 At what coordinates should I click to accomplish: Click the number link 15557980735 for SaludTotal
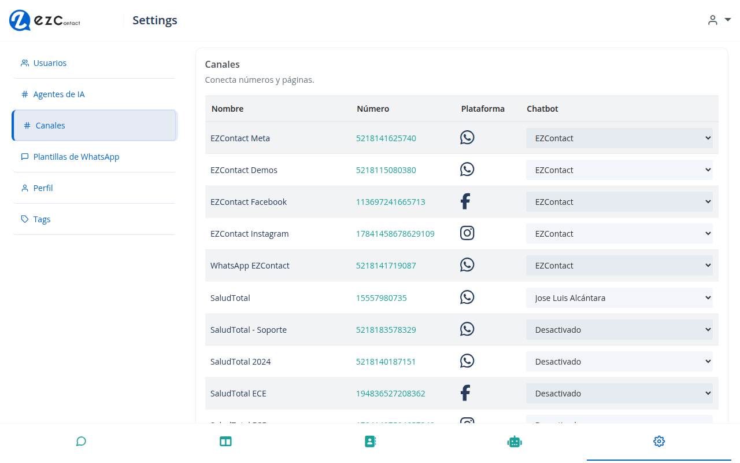pyautogui.click(x=381, y=297)
